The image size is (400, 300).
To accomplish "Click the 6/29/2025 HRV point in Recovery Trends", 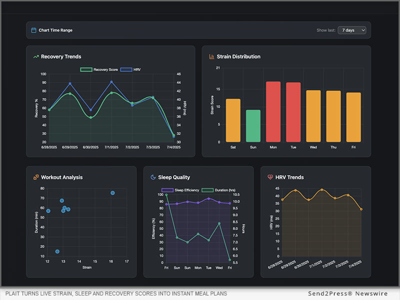I will pyautogui.click(x=70, y=83).
